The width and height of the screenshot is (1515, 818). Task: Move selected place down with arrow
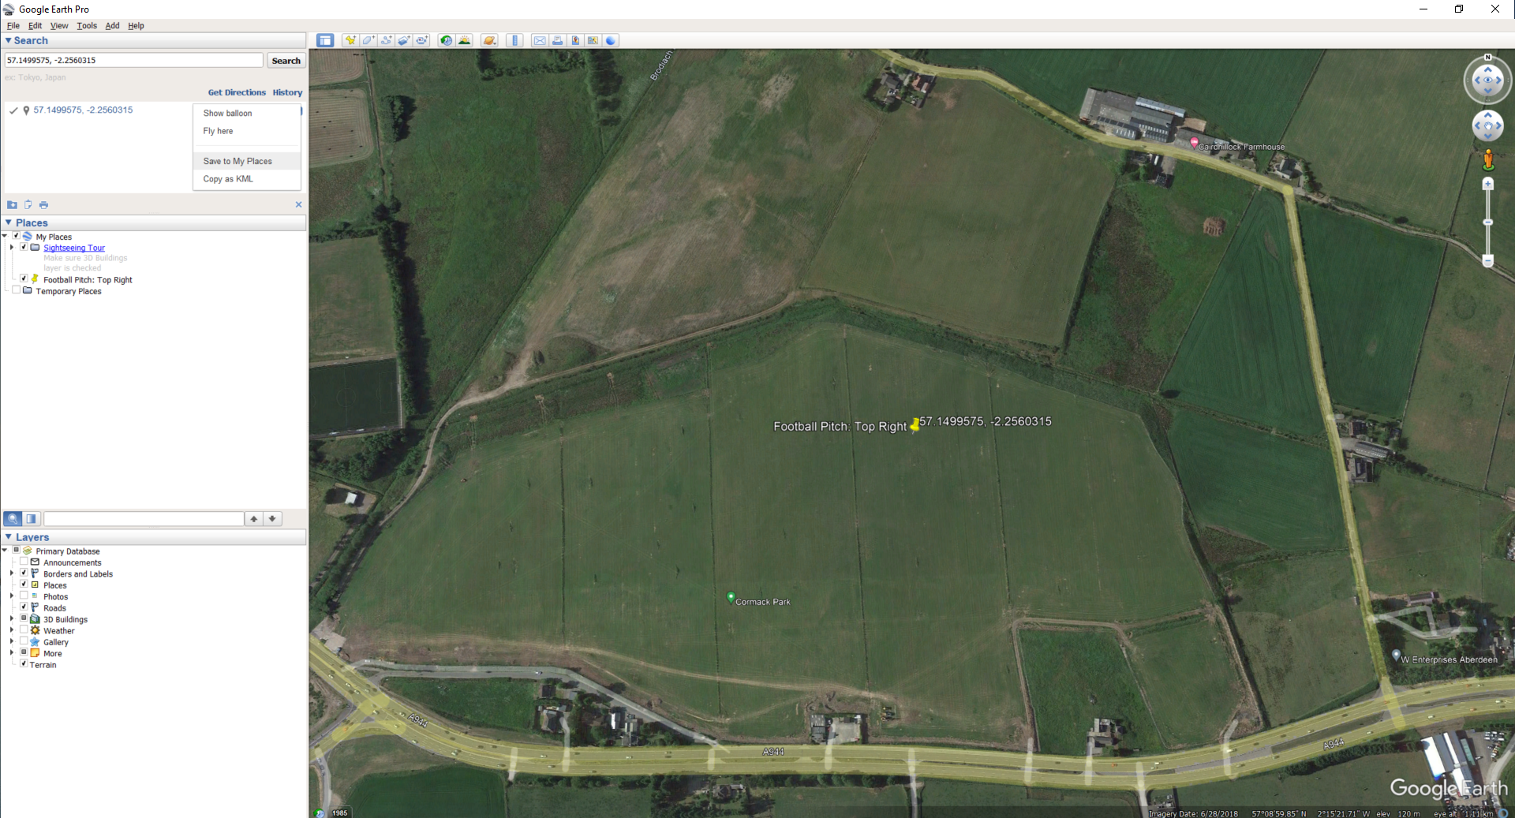272,518
